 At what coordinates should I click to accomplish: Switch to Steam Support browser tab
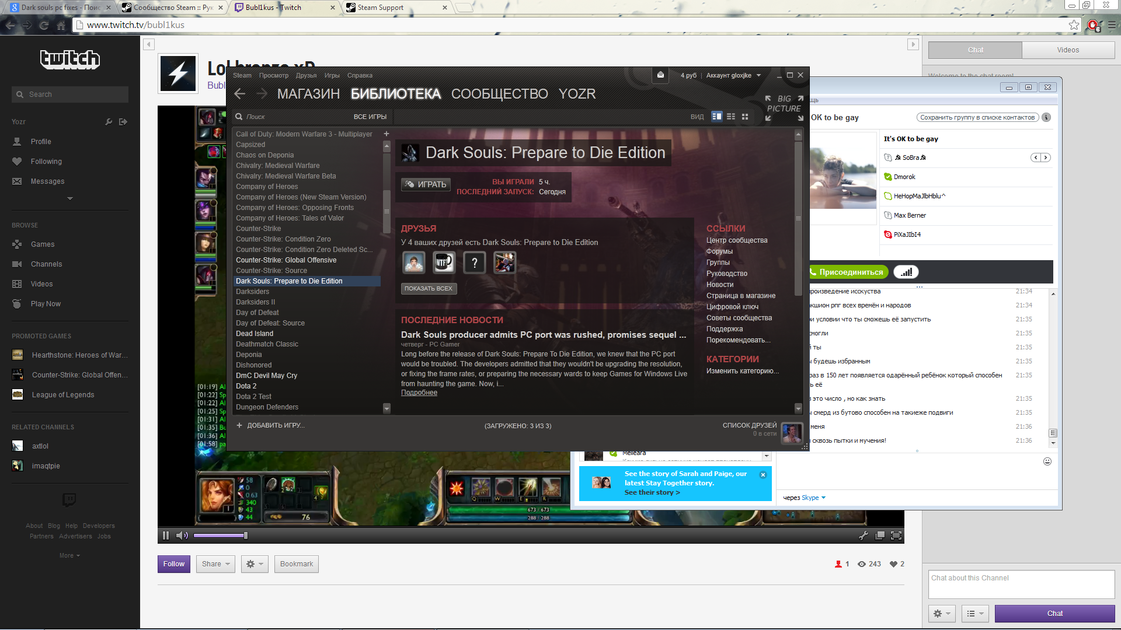[x=397, y=8]
